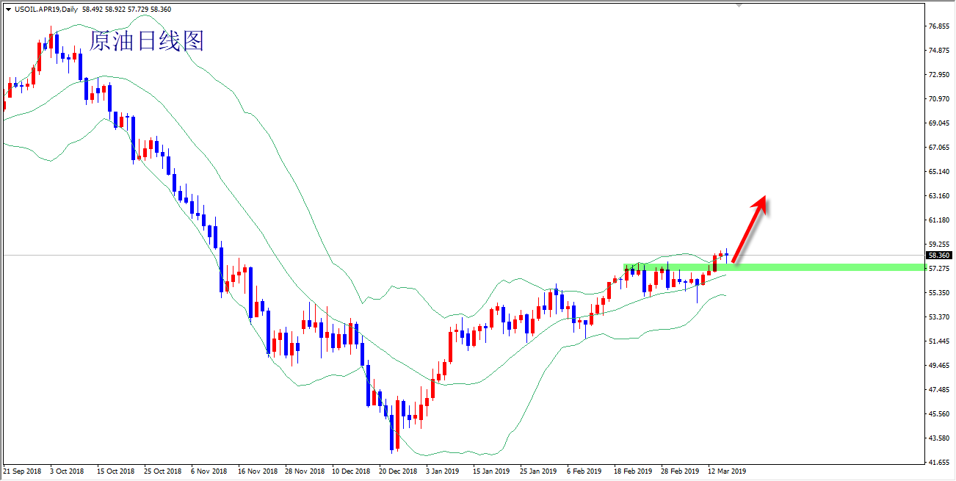Select the 12 Mar 2019 date label
Image resolution: width=956 pixels, height=481 pixels.
click(x=726, y=471)
